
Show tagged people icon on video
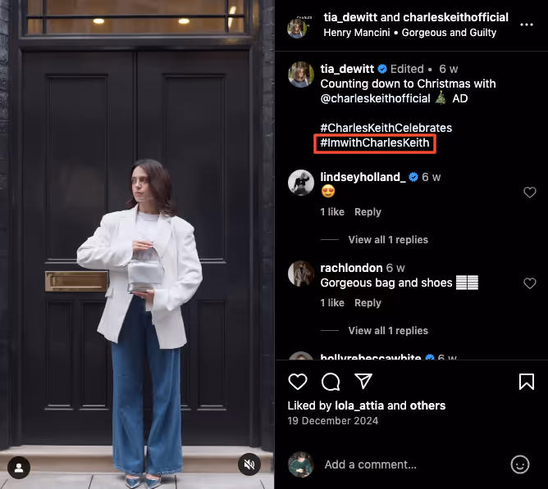pyautogui.click(x=19, y=468)
